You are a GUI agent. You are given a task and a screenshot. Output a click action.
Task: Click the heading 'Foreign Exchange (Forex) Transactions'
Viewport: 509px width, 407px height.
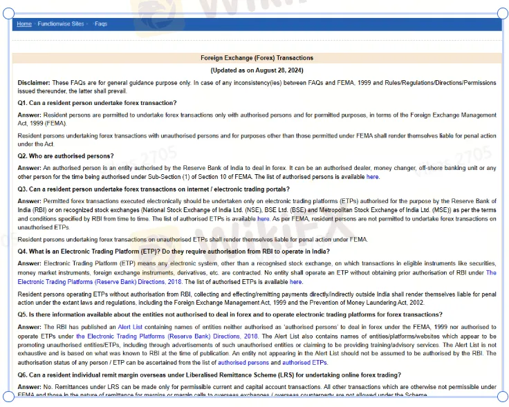pos(257,58)
